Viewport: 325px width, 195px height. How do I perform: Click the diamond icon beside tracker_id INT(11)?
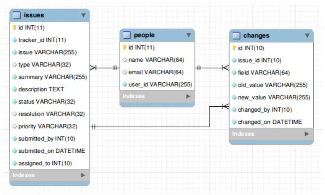[15, 40]
